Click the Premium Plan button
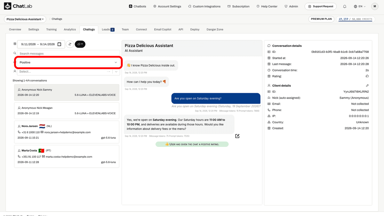This screenshot has height=216, width=384. coord(322,19)
